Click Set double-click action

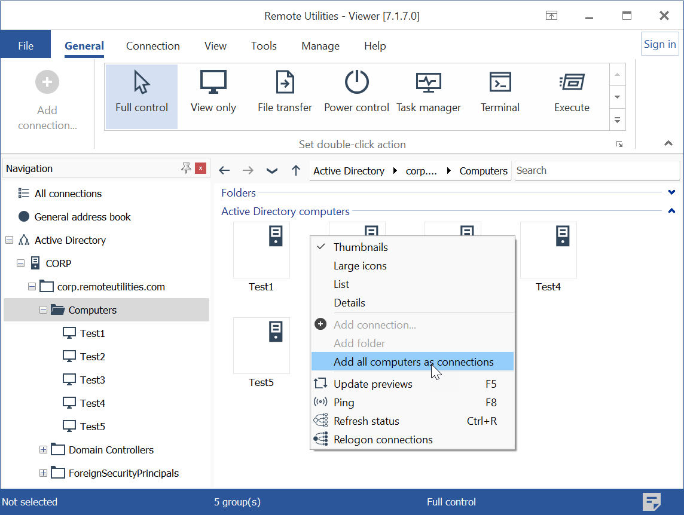[352, 144]
